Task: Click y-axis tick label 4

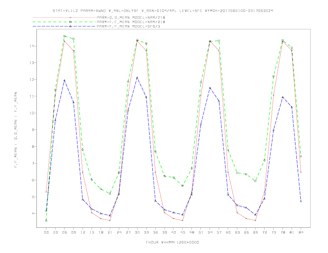Action: coord(33,214)
